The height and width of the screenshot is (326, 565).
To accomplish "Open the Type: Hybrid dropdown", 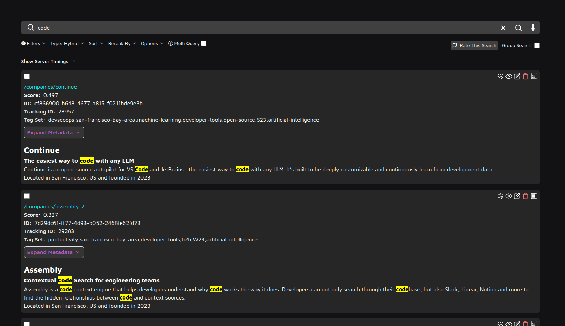I will pyautogui.click(x=67, y=43).
